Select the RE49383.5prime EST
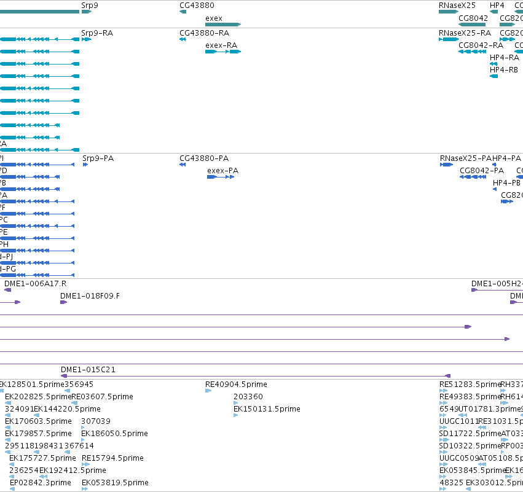The image size is (523, 492). tap(443, 403)
